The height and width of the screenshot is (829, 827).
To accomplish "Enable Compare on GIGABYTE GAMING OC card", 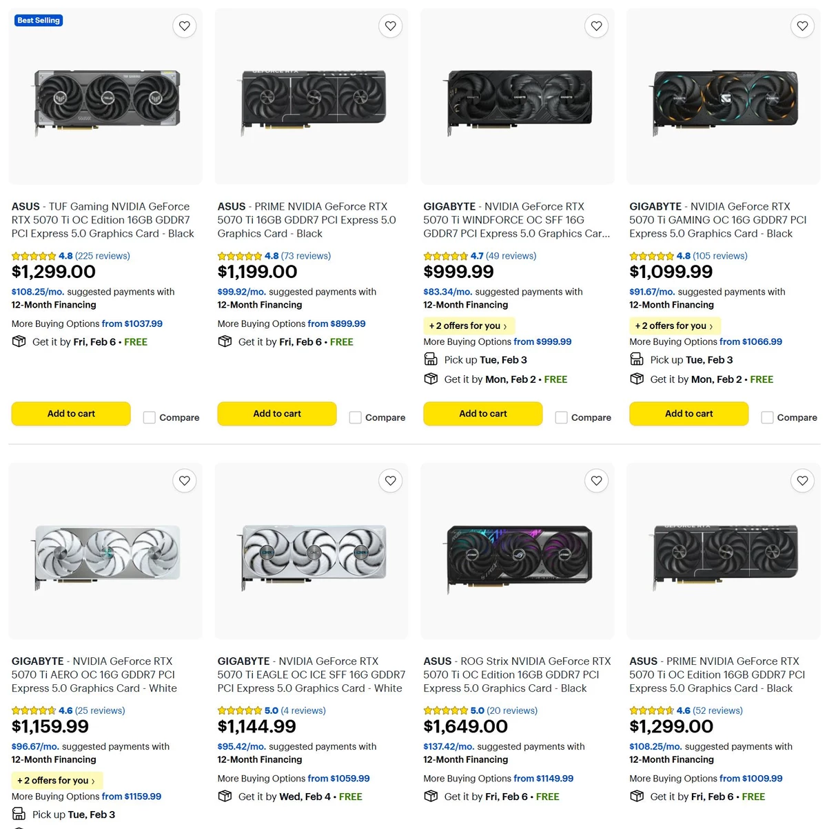I will [767, 417].
